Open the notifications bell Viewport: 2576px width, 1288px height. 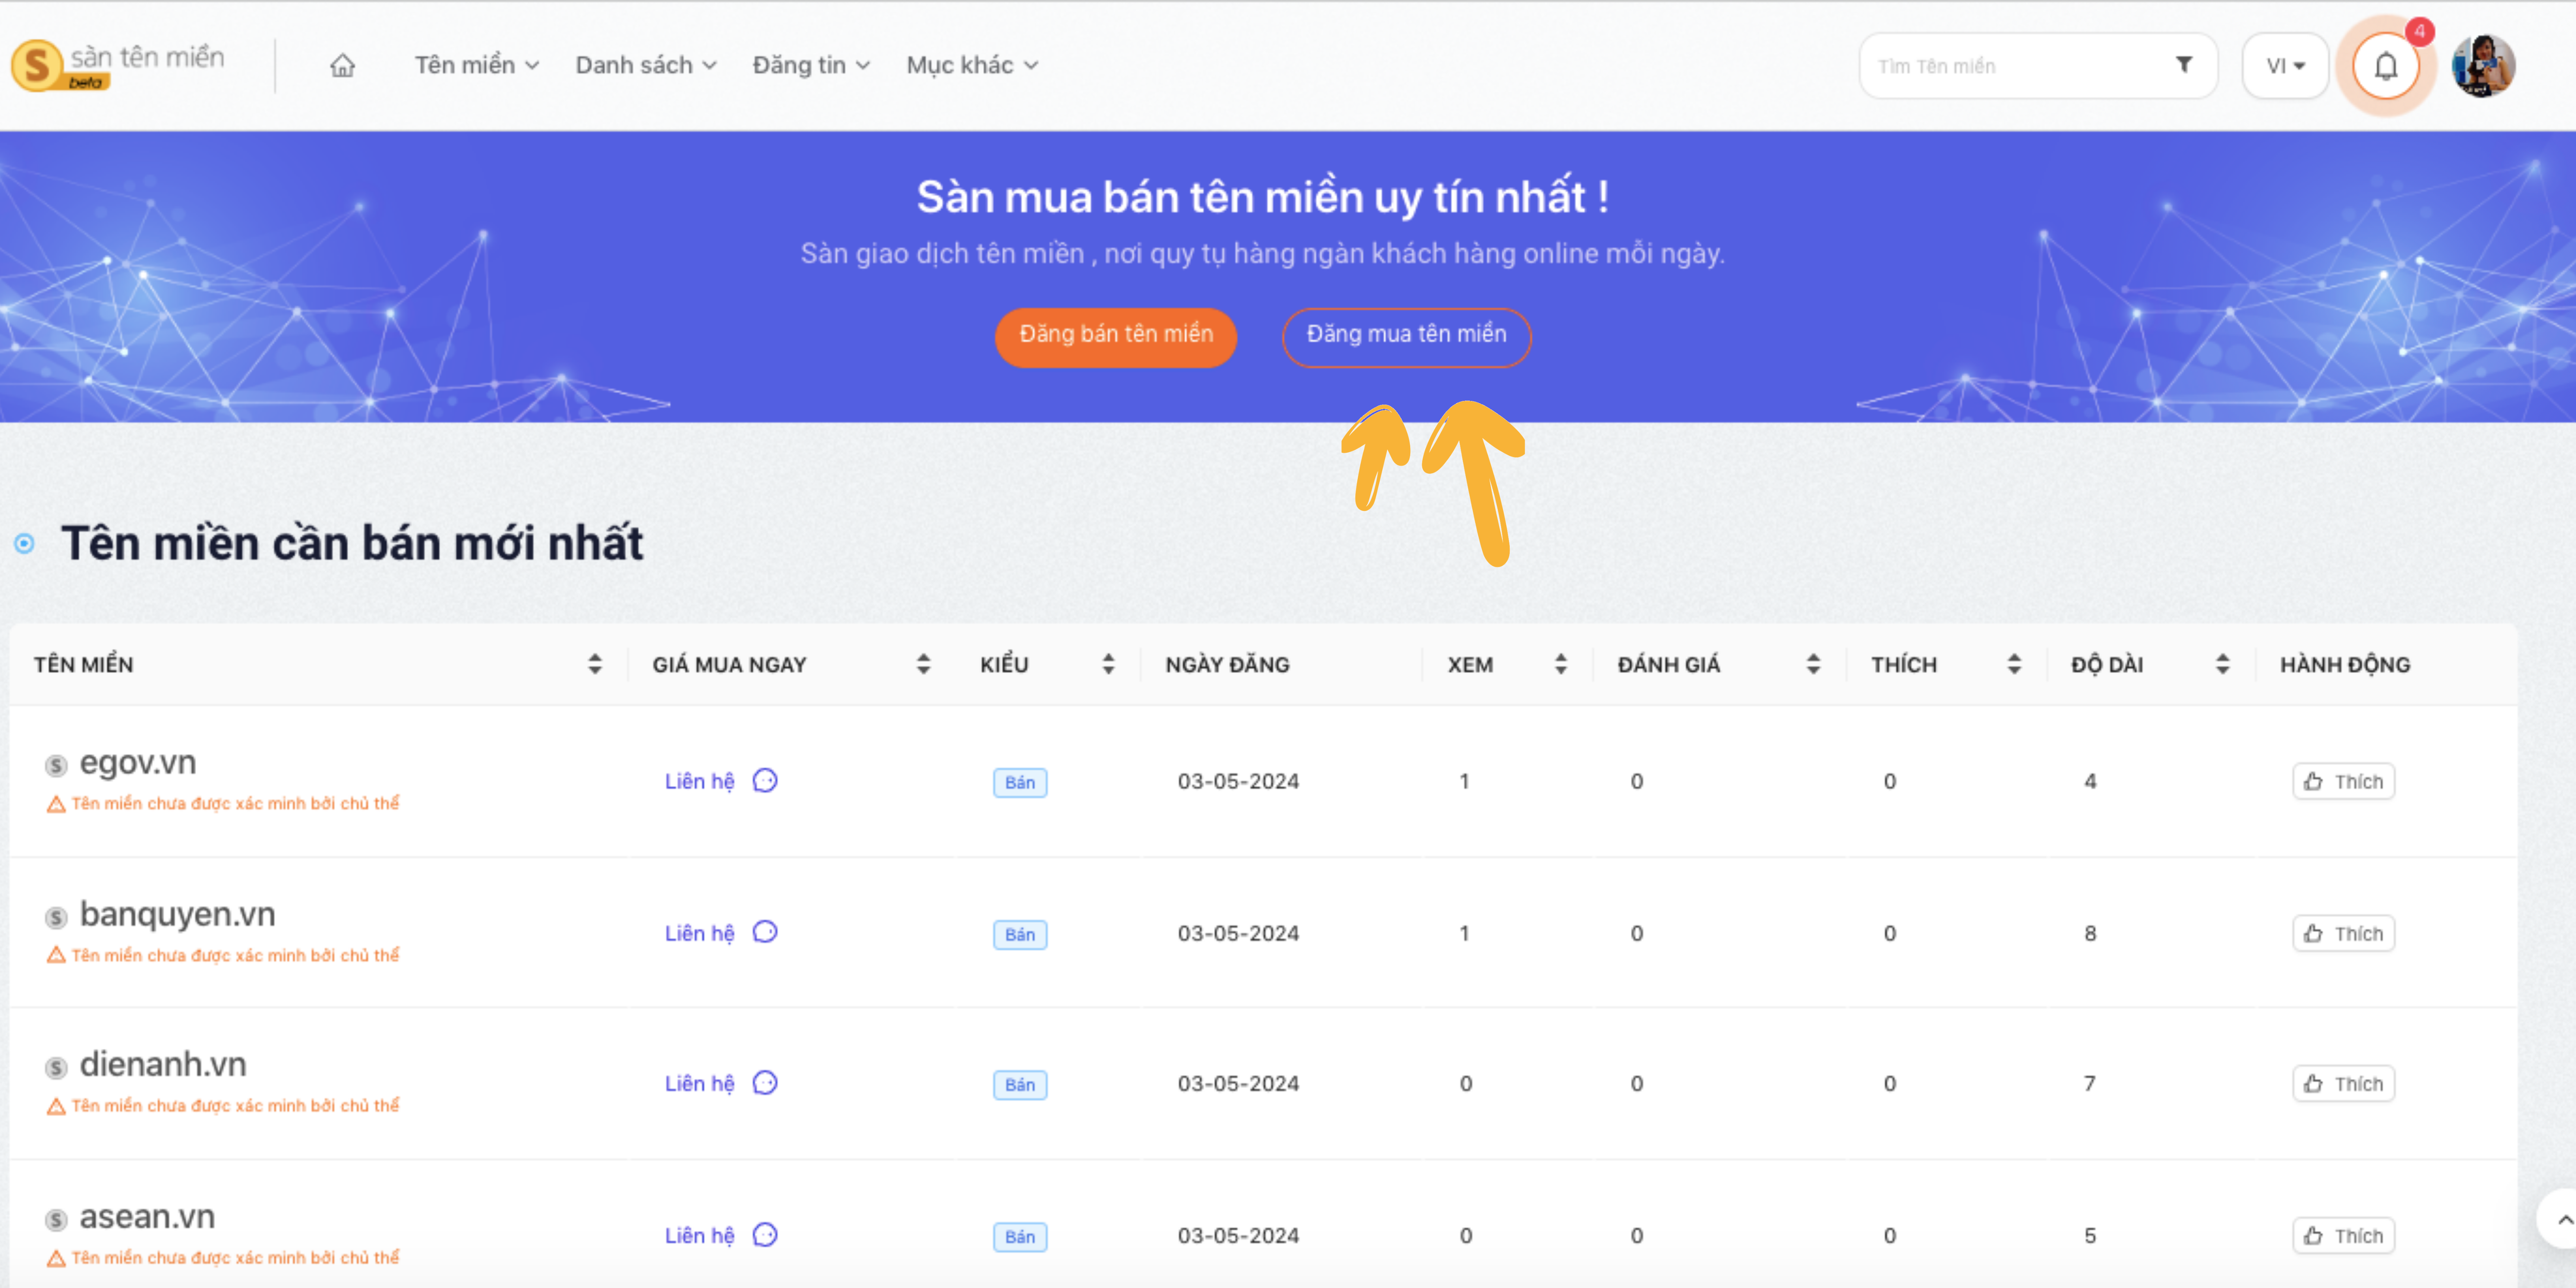[2386, 66]
